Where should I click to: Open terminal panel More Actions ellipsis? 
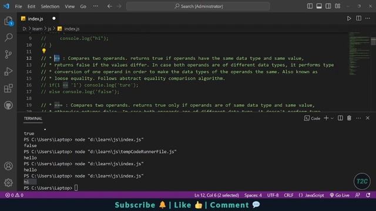tap(358, 118)
